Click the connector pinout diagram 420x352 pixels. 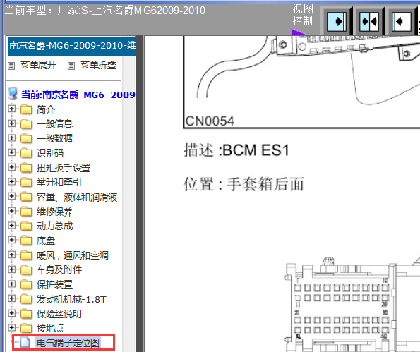point(352,304)
